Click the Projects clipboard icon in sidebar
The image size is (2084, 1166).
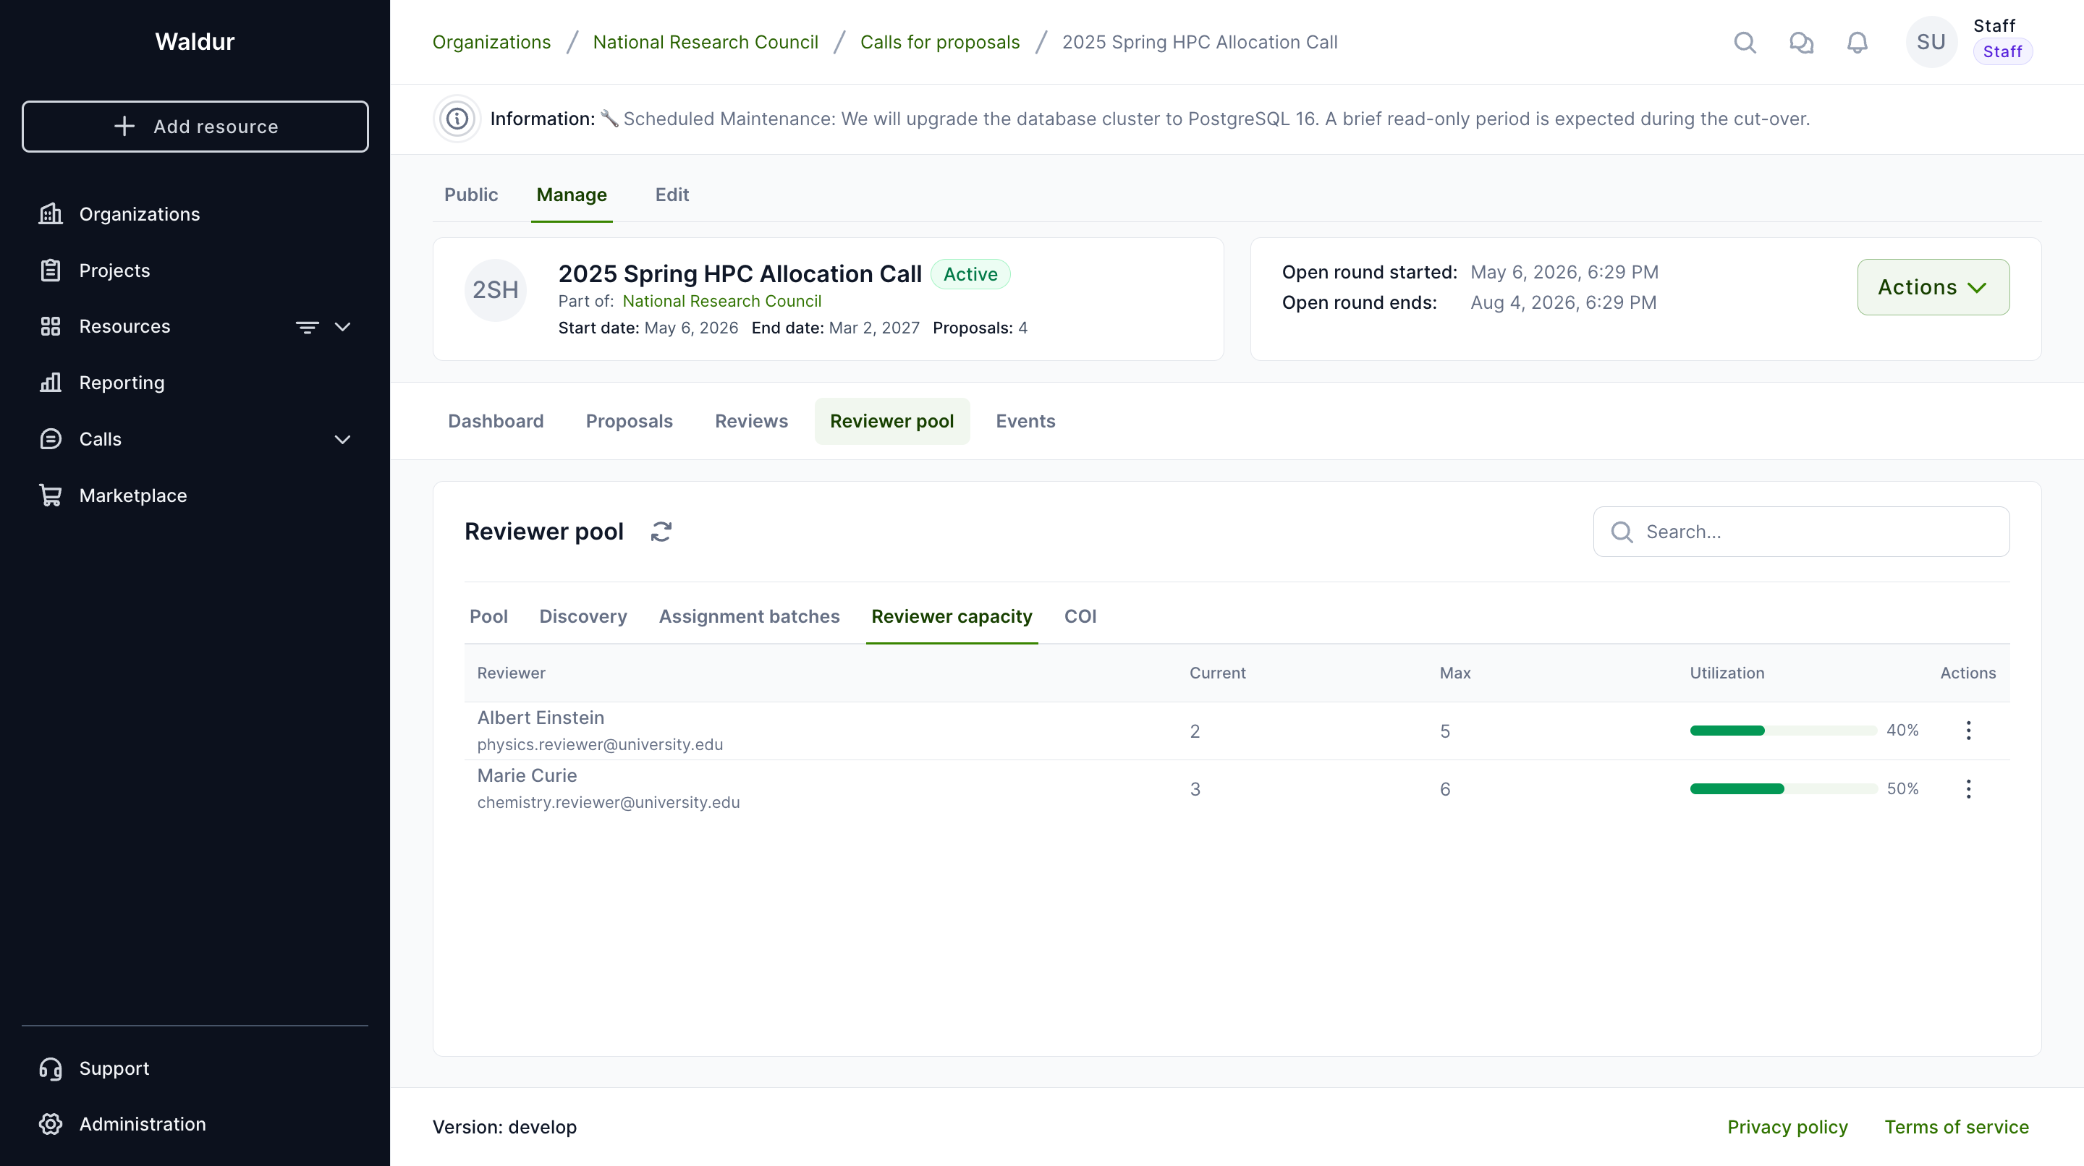[50, 270]
